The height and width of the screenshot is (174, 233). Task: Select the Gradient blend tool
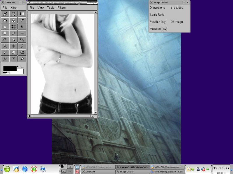tap(22, 14)
